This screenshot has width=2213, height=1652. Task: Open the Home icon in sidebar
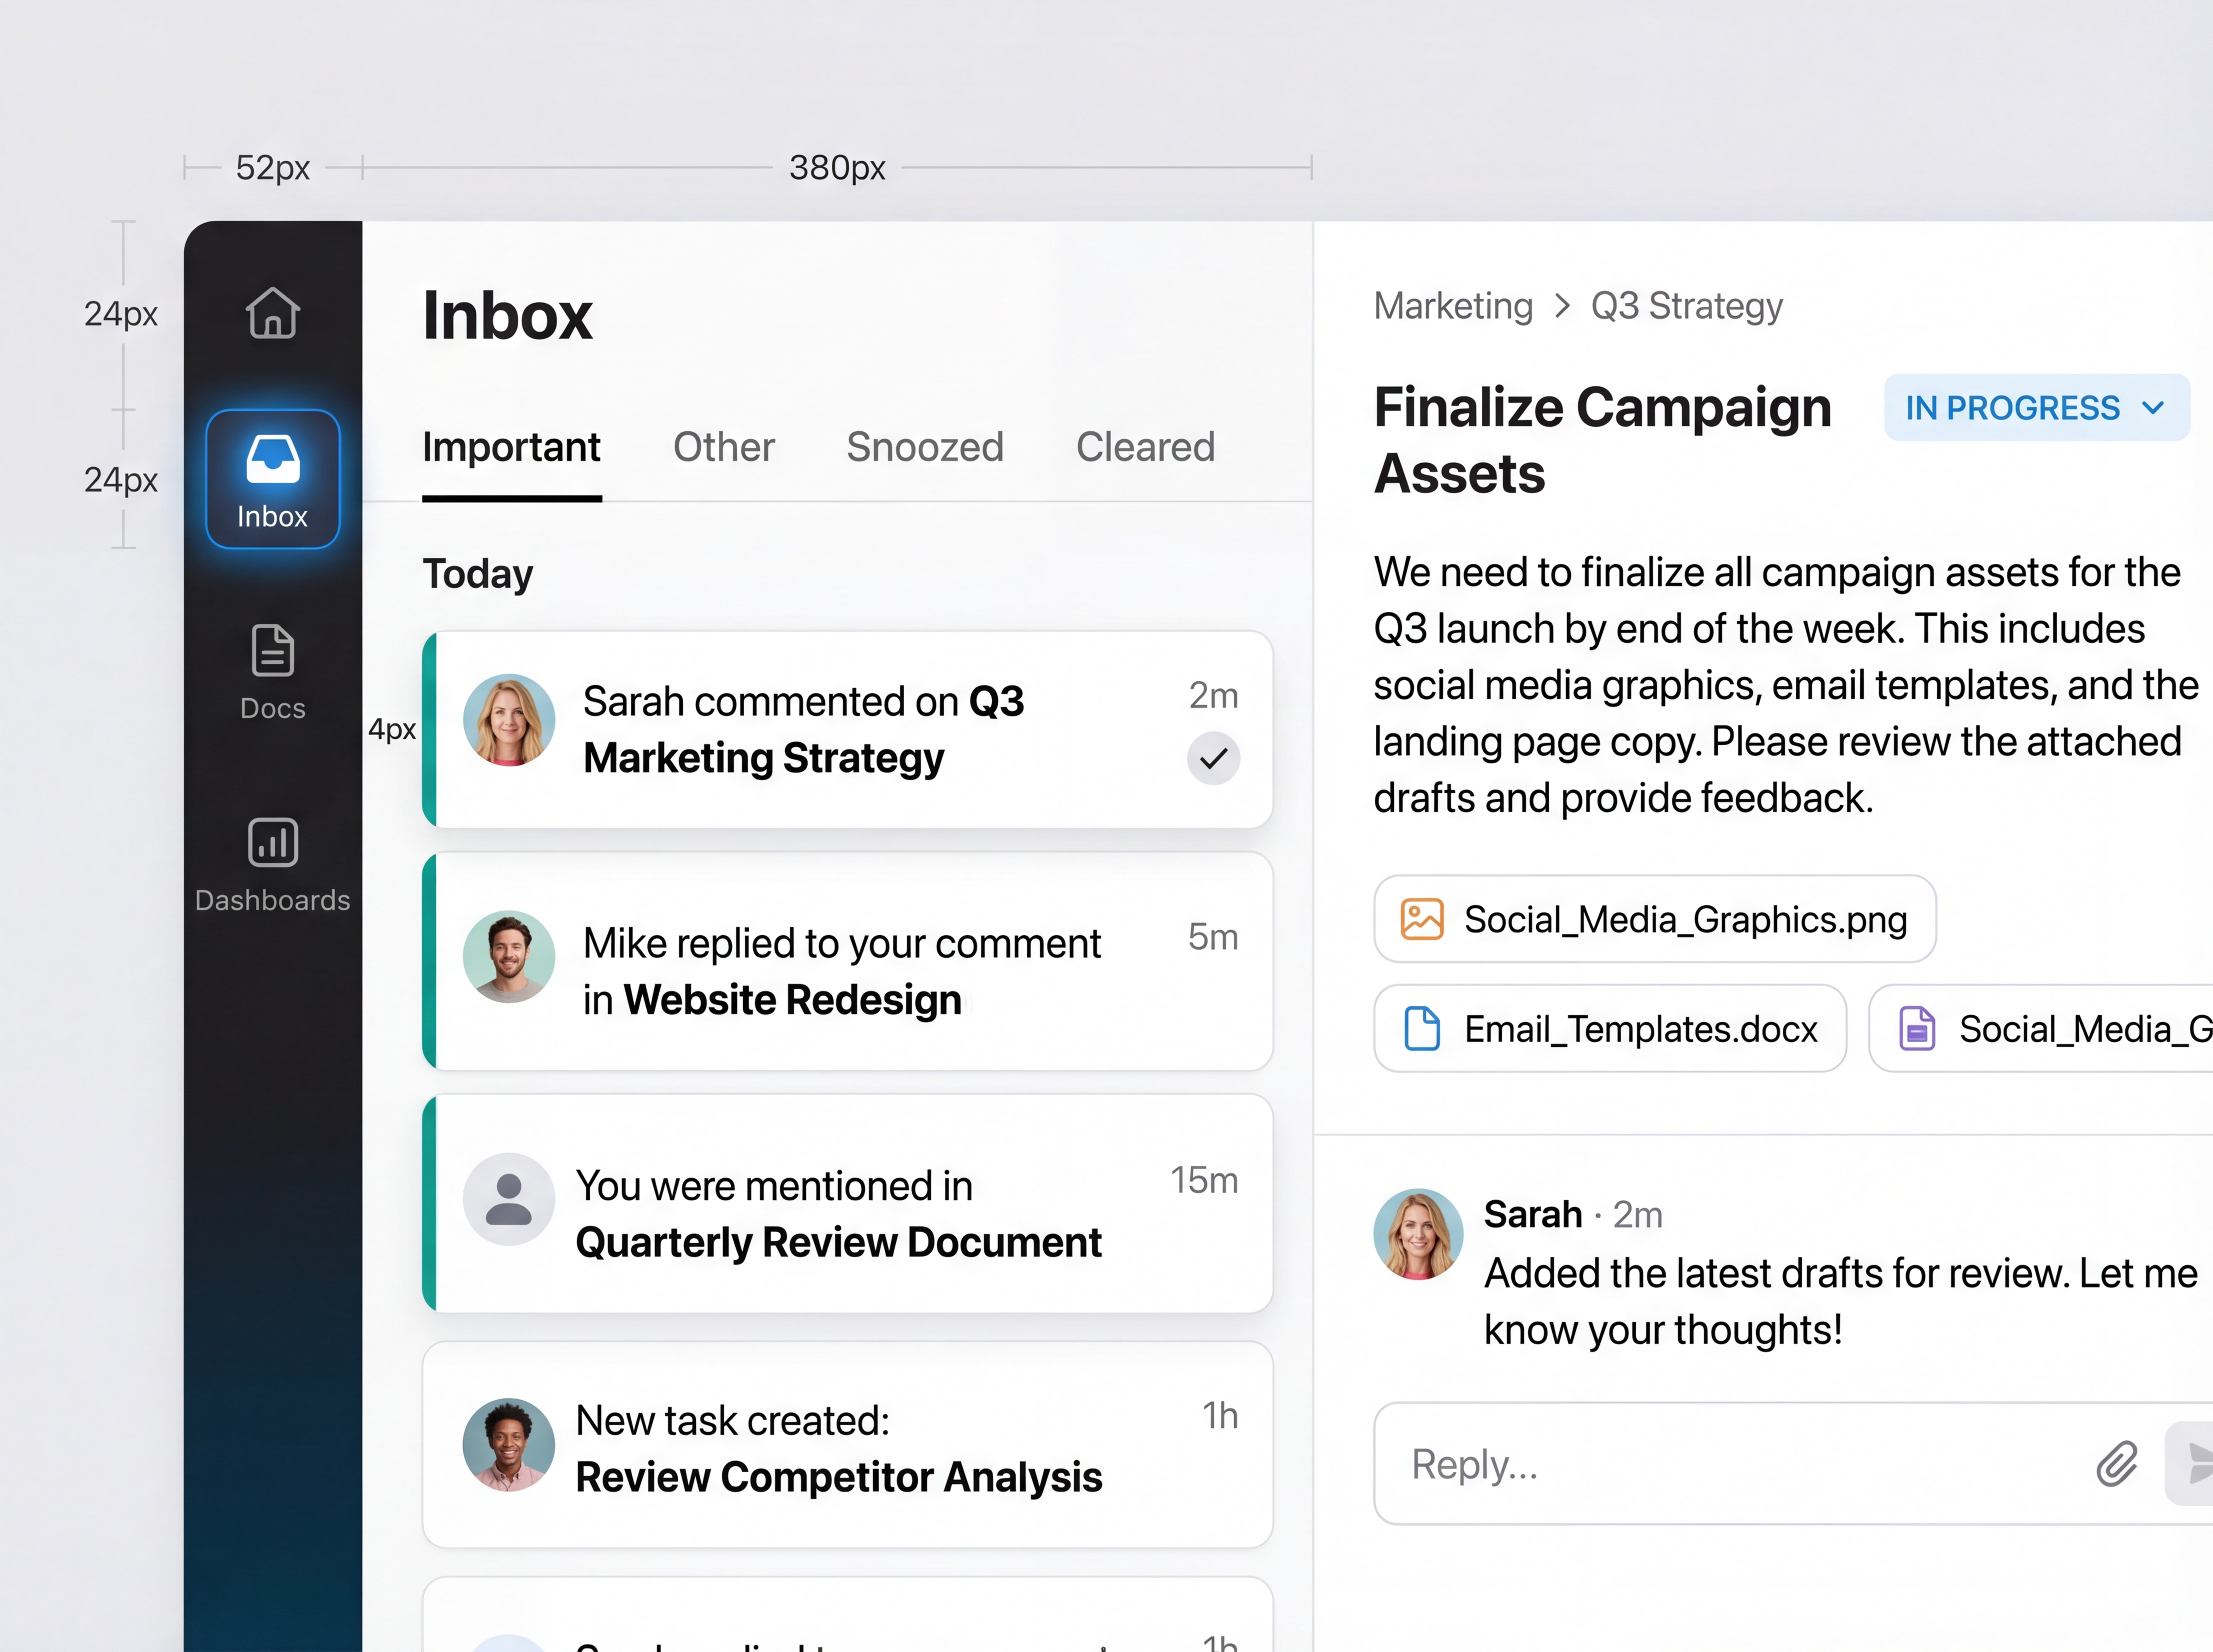(x=272, y=313)
